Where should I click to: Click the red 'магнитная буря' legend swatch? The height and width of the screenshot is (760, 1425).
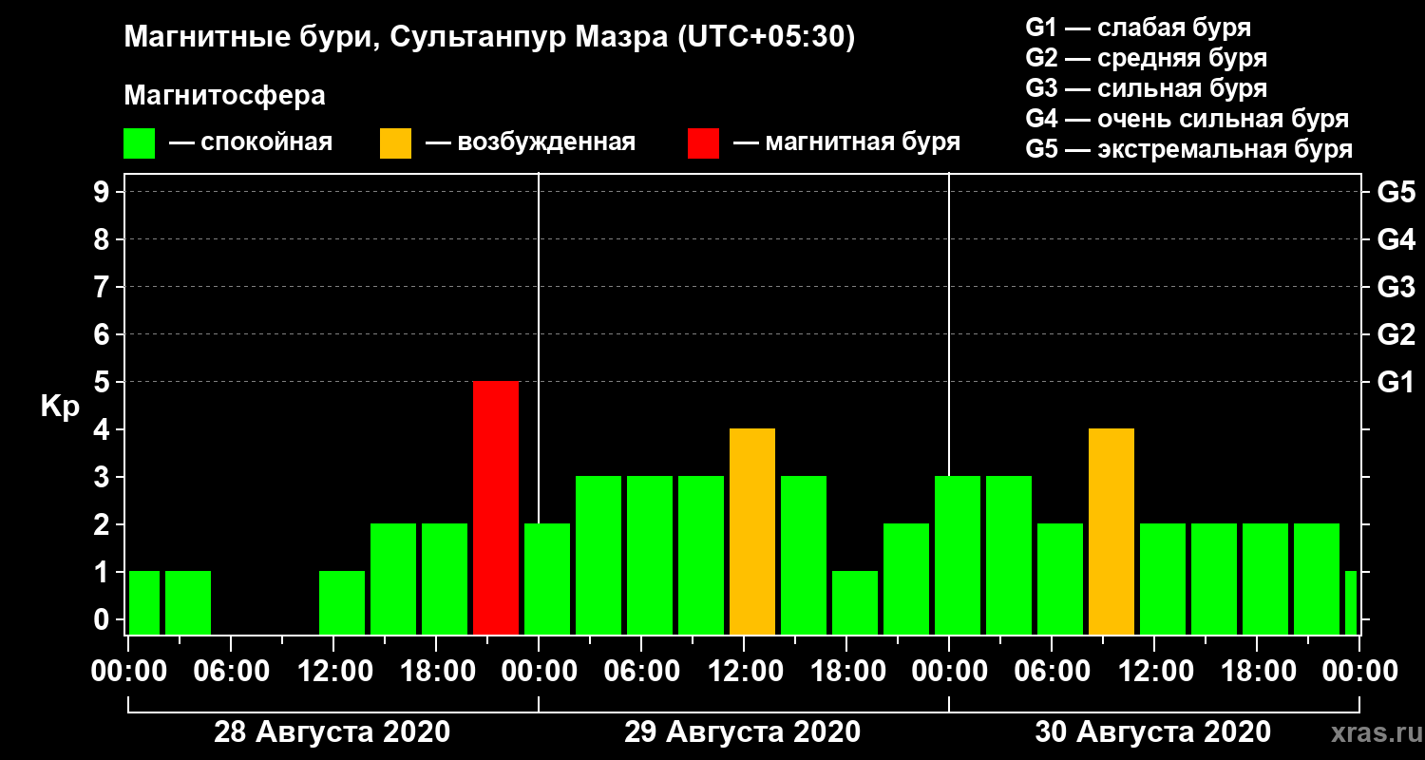pos(704,143)
